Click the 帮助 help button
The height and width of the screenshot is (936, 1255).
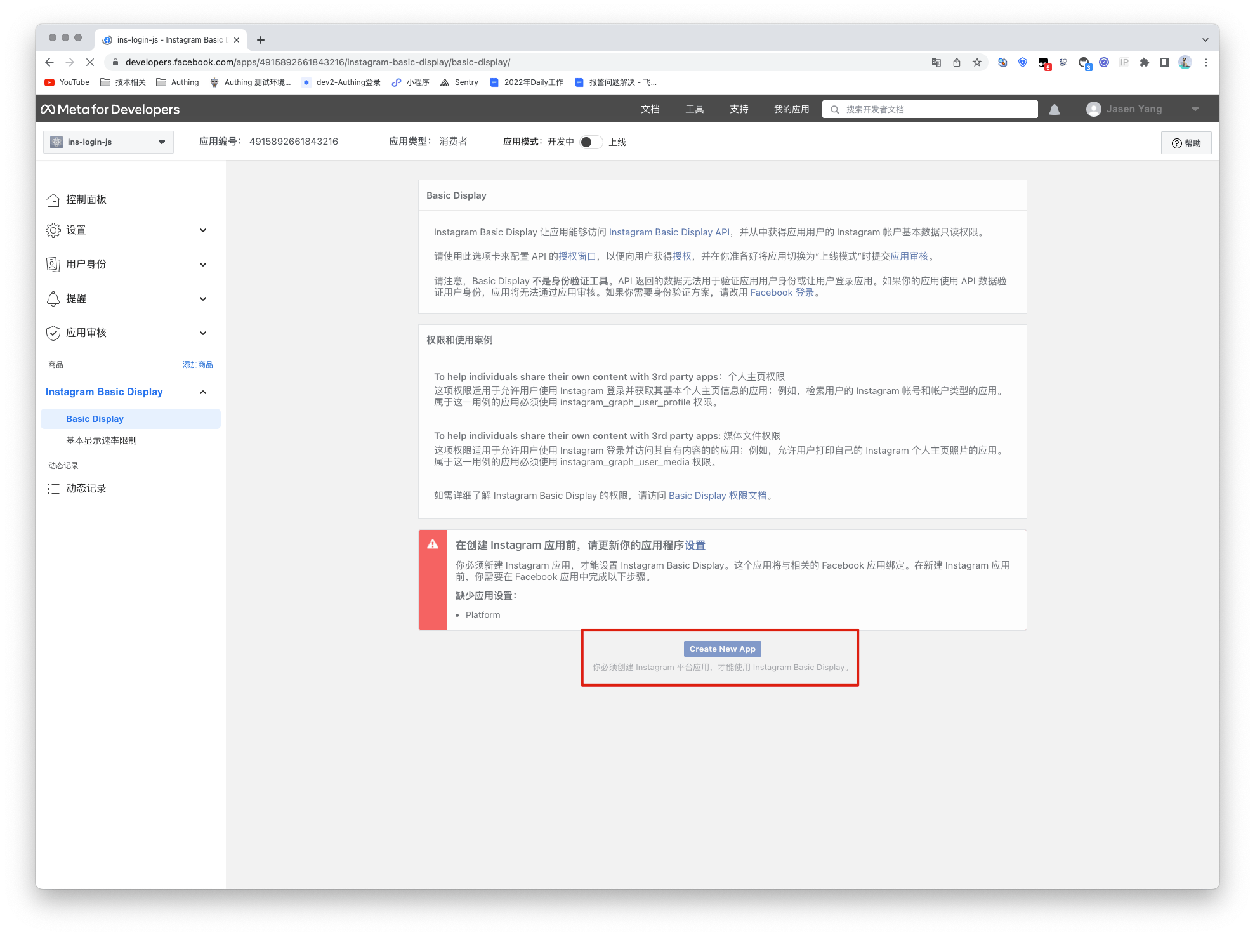coord(1186,143)
